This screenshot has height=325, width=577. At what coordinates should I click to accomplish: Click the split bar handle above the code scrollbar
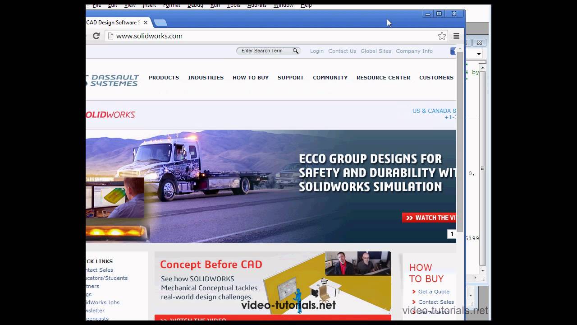483,62
